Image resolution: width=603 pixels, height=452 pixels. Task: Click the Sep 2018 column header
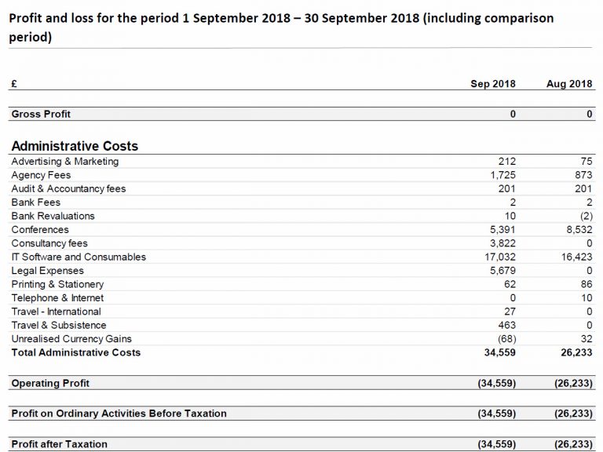492,84
